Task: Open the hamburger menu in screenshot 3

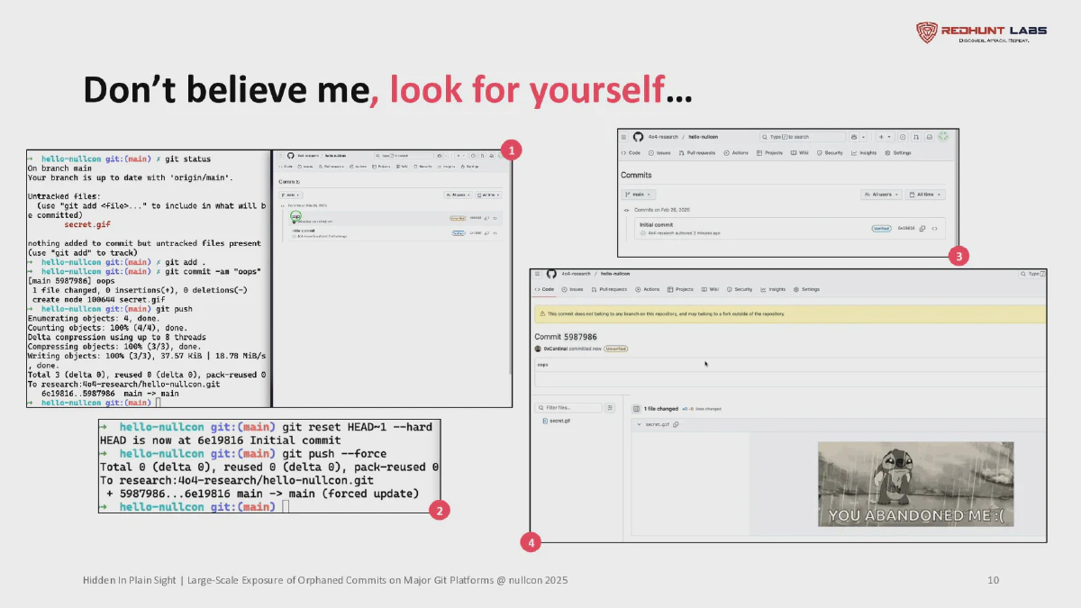Action: click(624, 137)
